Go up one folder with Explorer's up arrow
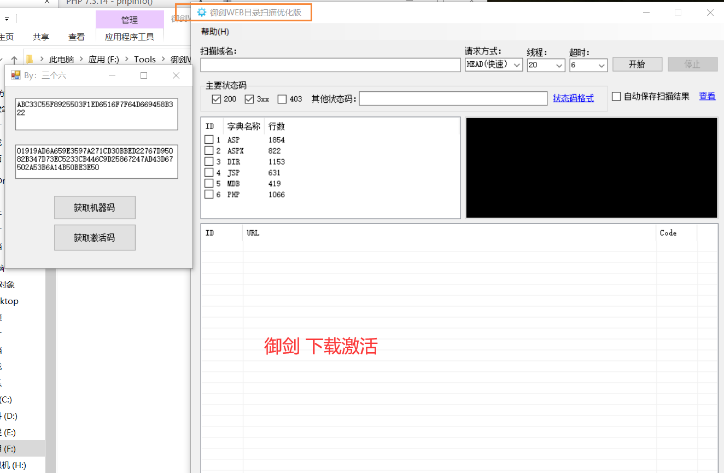Viewport: 724px width, 473px height. coord(14,59)
